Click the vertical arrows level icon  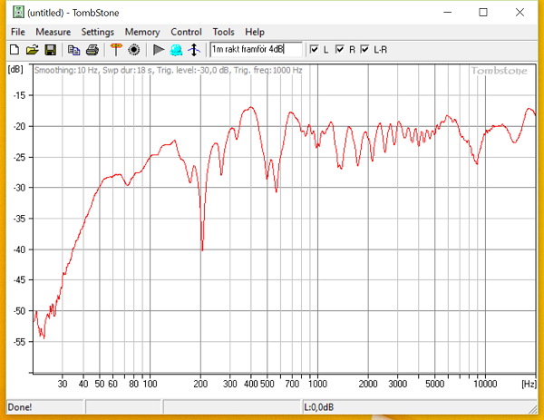click(x=194, y=50)
